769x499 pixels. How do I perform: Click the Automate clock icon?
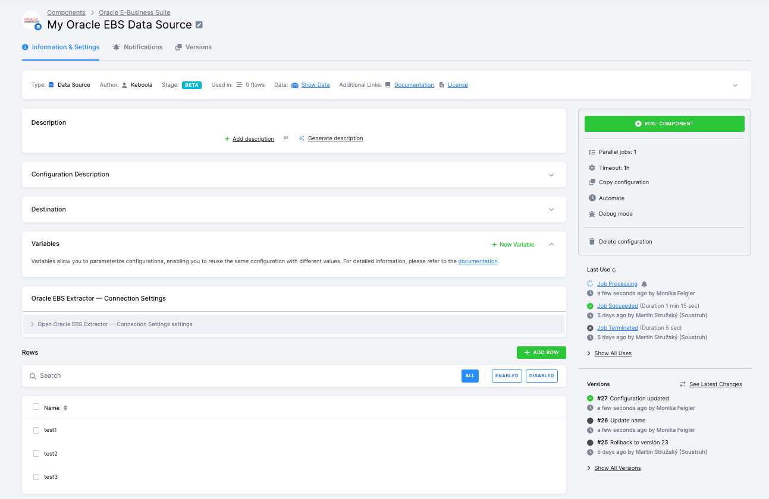point(592,198)
